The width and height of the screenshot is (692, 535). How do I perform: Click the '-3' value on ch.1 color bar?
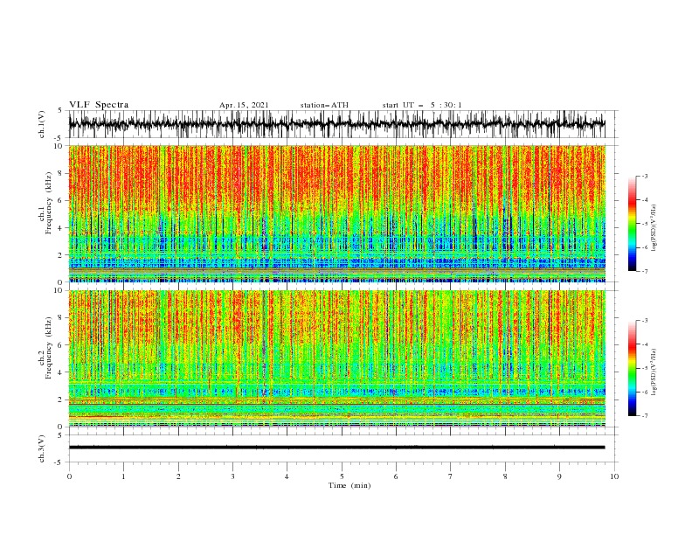(644, 176)
